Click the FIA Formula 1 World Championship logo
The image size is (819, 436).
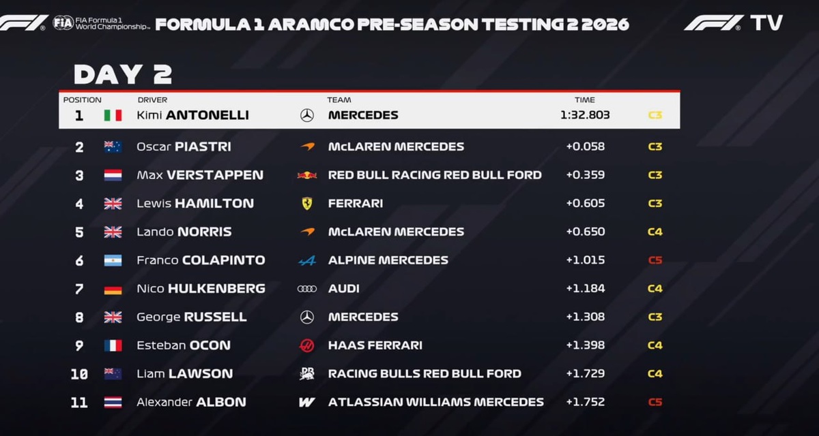(x=101, y=23)
